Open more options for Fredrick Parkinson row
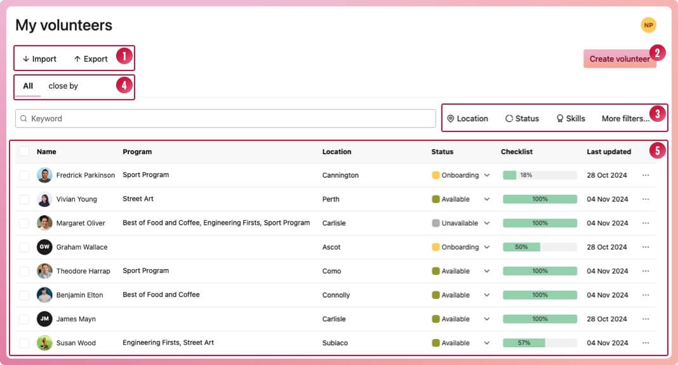This screenshot has height=365, width=678. (x=646, y=175)
